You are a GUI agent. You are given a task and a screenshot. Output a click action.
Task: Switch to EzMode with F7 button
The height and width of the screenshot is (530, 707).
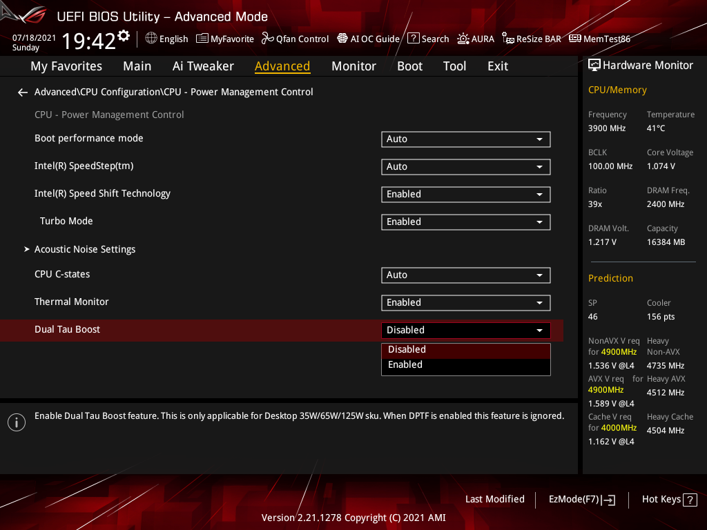point(581,499)
